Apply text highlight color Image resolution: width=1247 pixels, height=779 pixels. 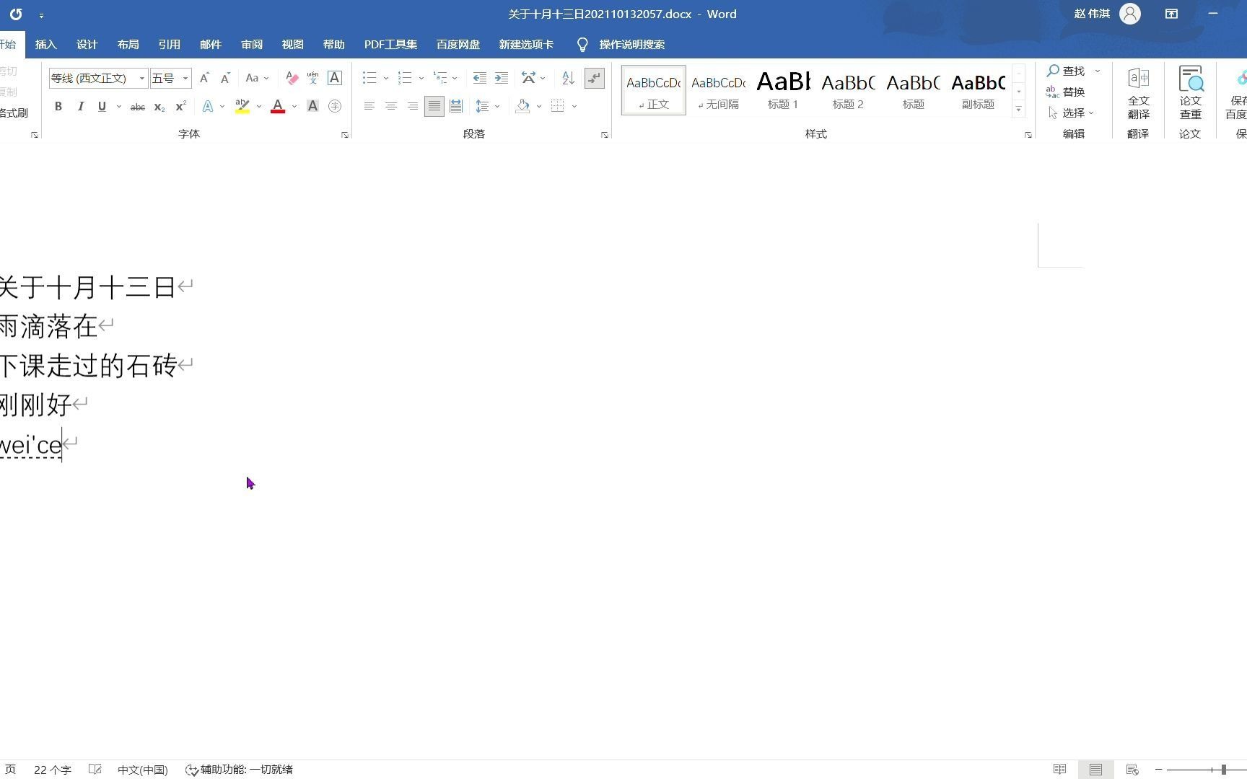[x=242, y=106]
